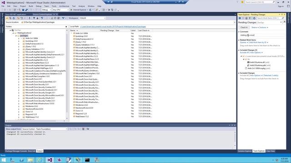291x163 pixels.
Task: Click Refresh icon in Team Explorer toolbar
Action: (x=254, y=18)
